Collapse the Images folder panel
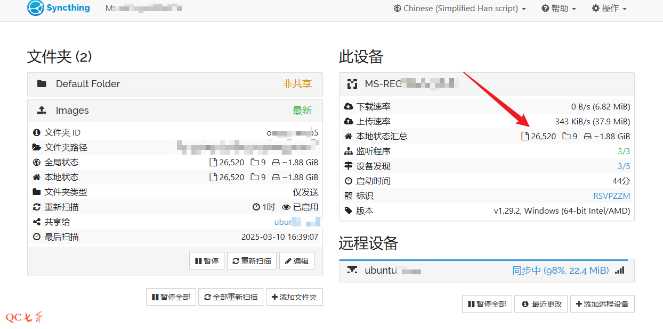This screenshot has height=329, width=663. click(175, 111)
